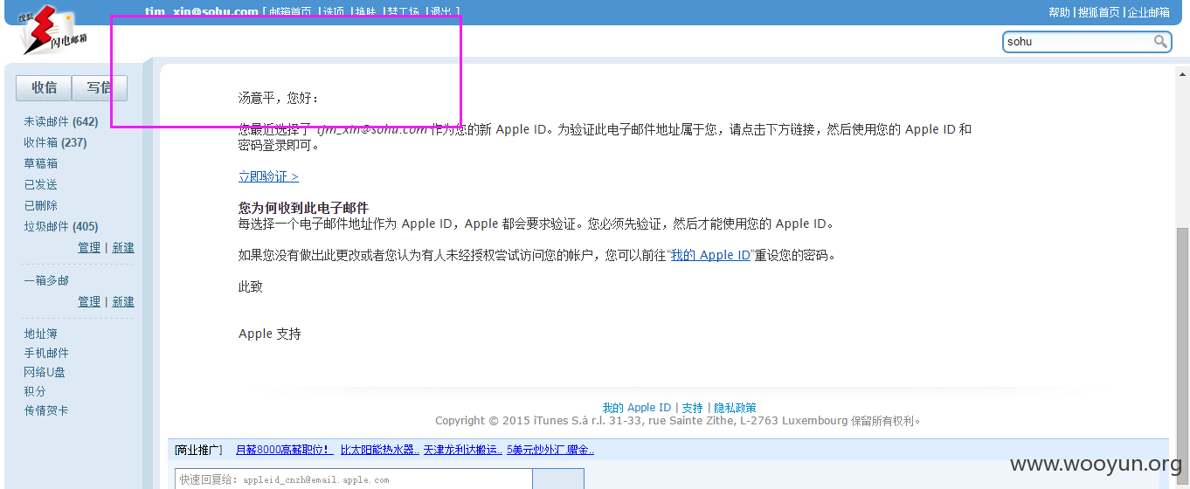Click the 立即验证 verification link
This screenshot has width=1190, height=489.
pyautogui.click(x=268, y=176)
